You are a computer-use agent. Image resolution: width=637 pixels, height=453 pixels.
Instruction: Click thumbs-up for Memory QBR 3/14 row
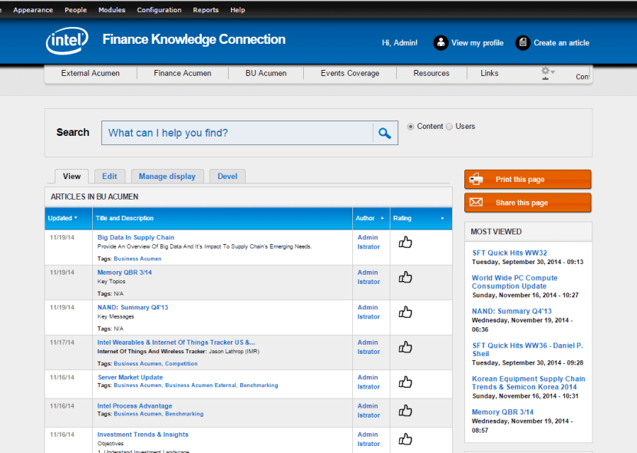click(x=405, y=277)
